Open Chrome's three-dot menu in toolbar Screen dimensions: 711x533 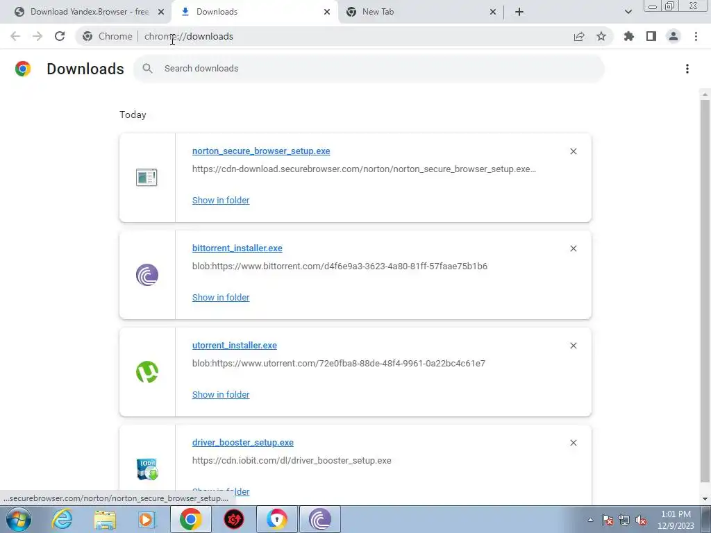point(696,36)
